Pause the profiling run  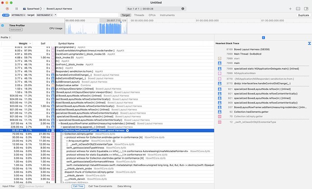[17, 9]
